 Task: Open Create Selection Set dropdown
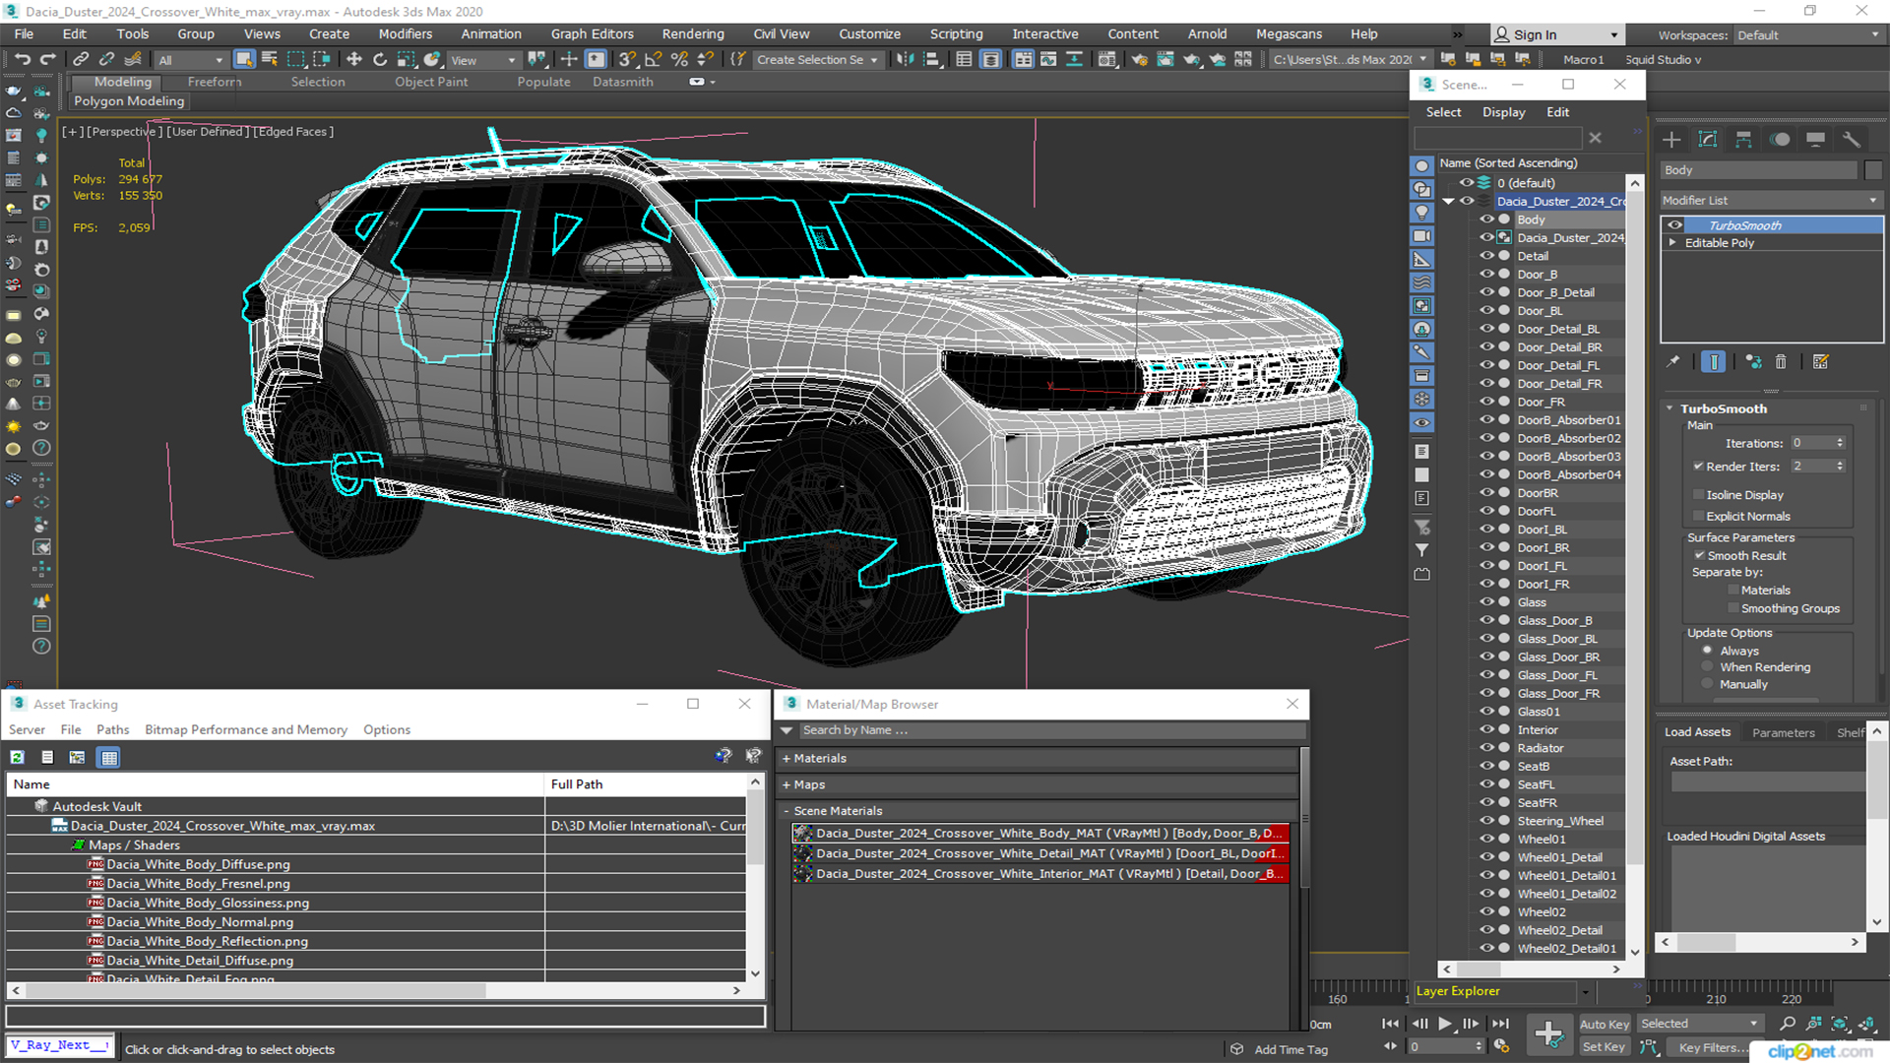coord(817,60)
